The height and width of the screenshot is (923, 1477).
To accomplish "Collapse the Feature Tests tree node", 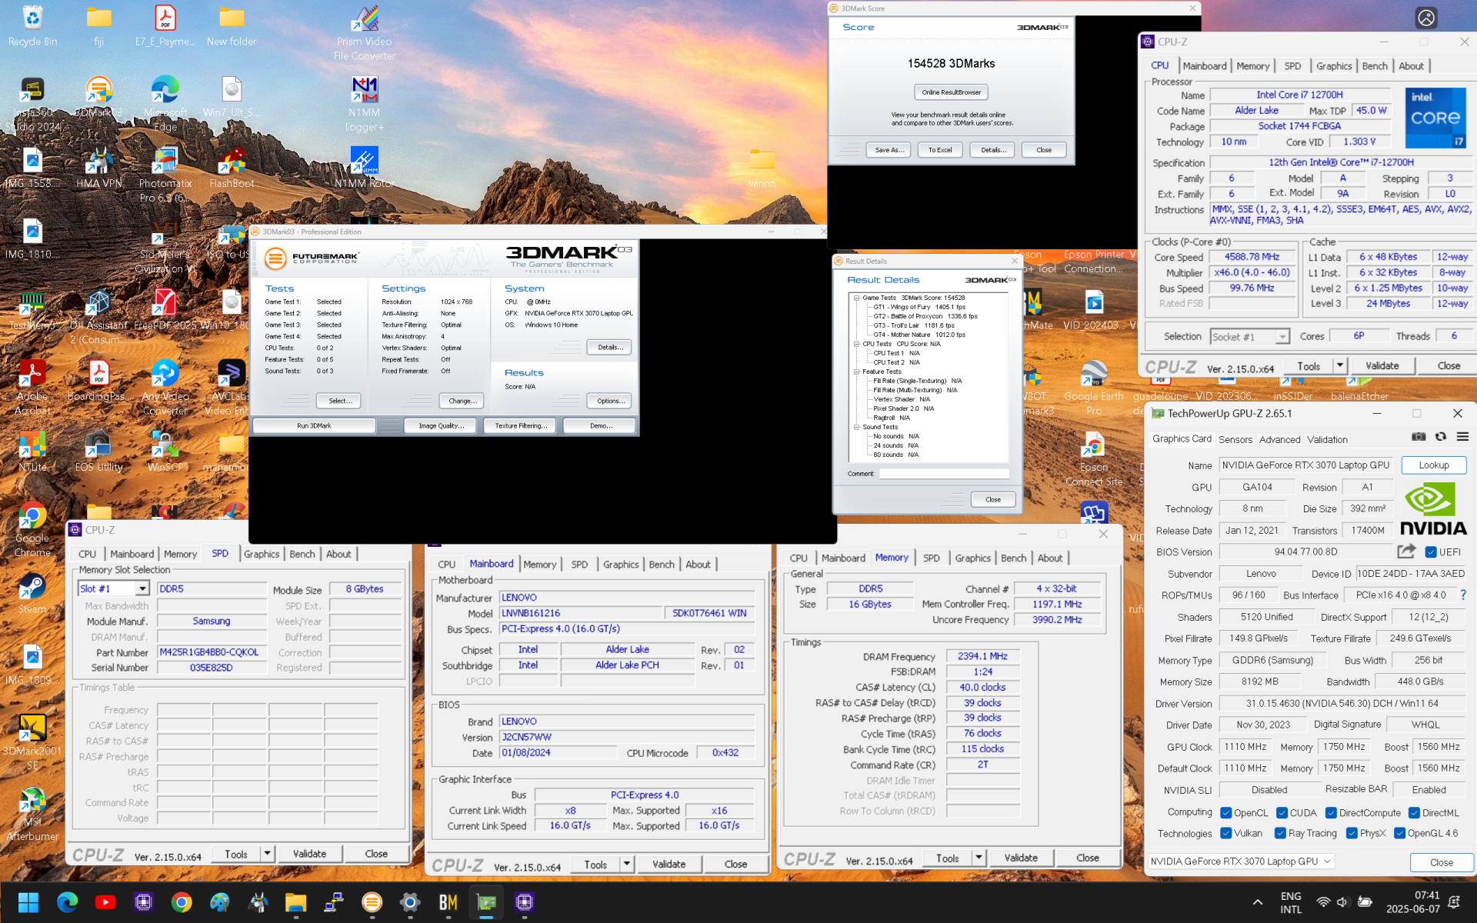I will coord(856,372).
